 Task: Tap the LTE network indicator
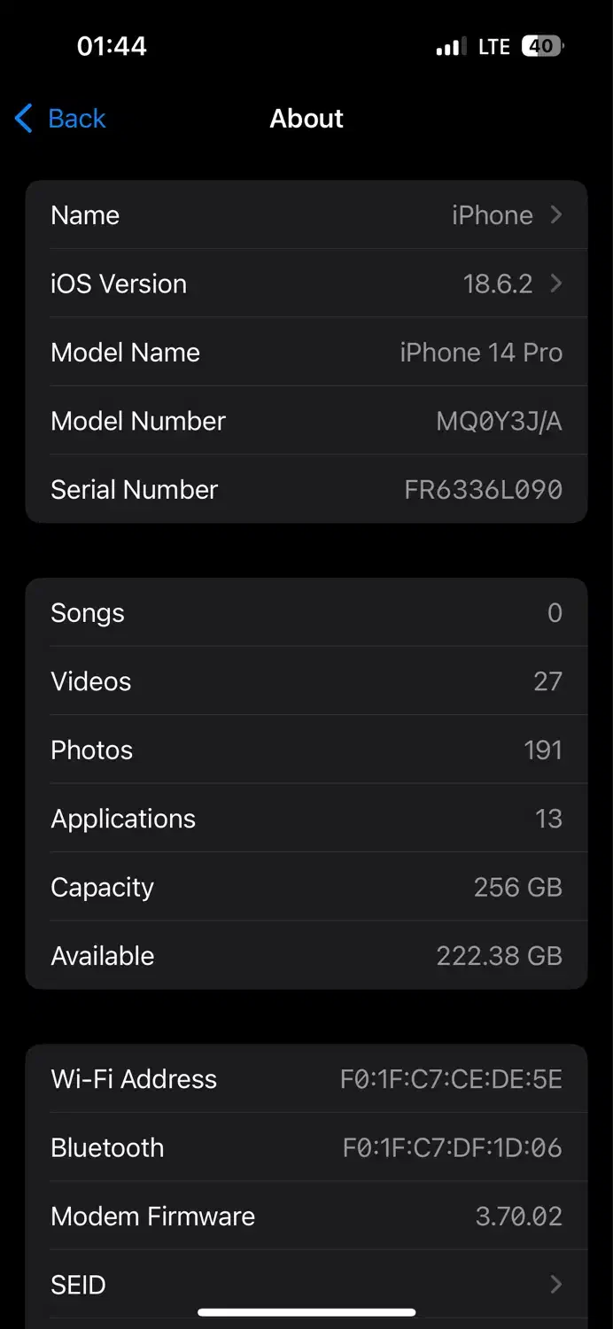tap(494, 47)
